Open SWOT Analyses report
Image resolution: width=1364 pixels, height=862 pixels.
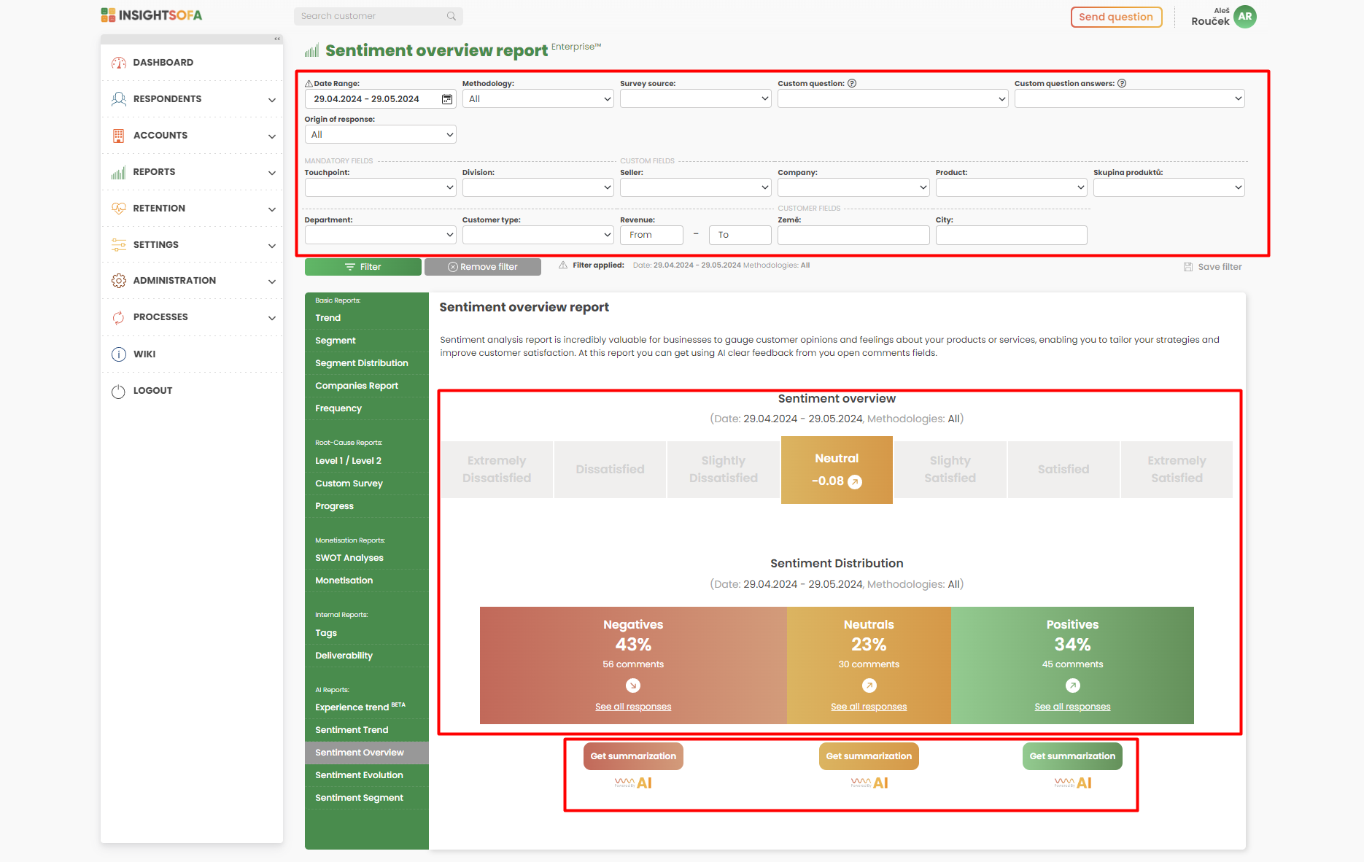click(x=349, y=558)
